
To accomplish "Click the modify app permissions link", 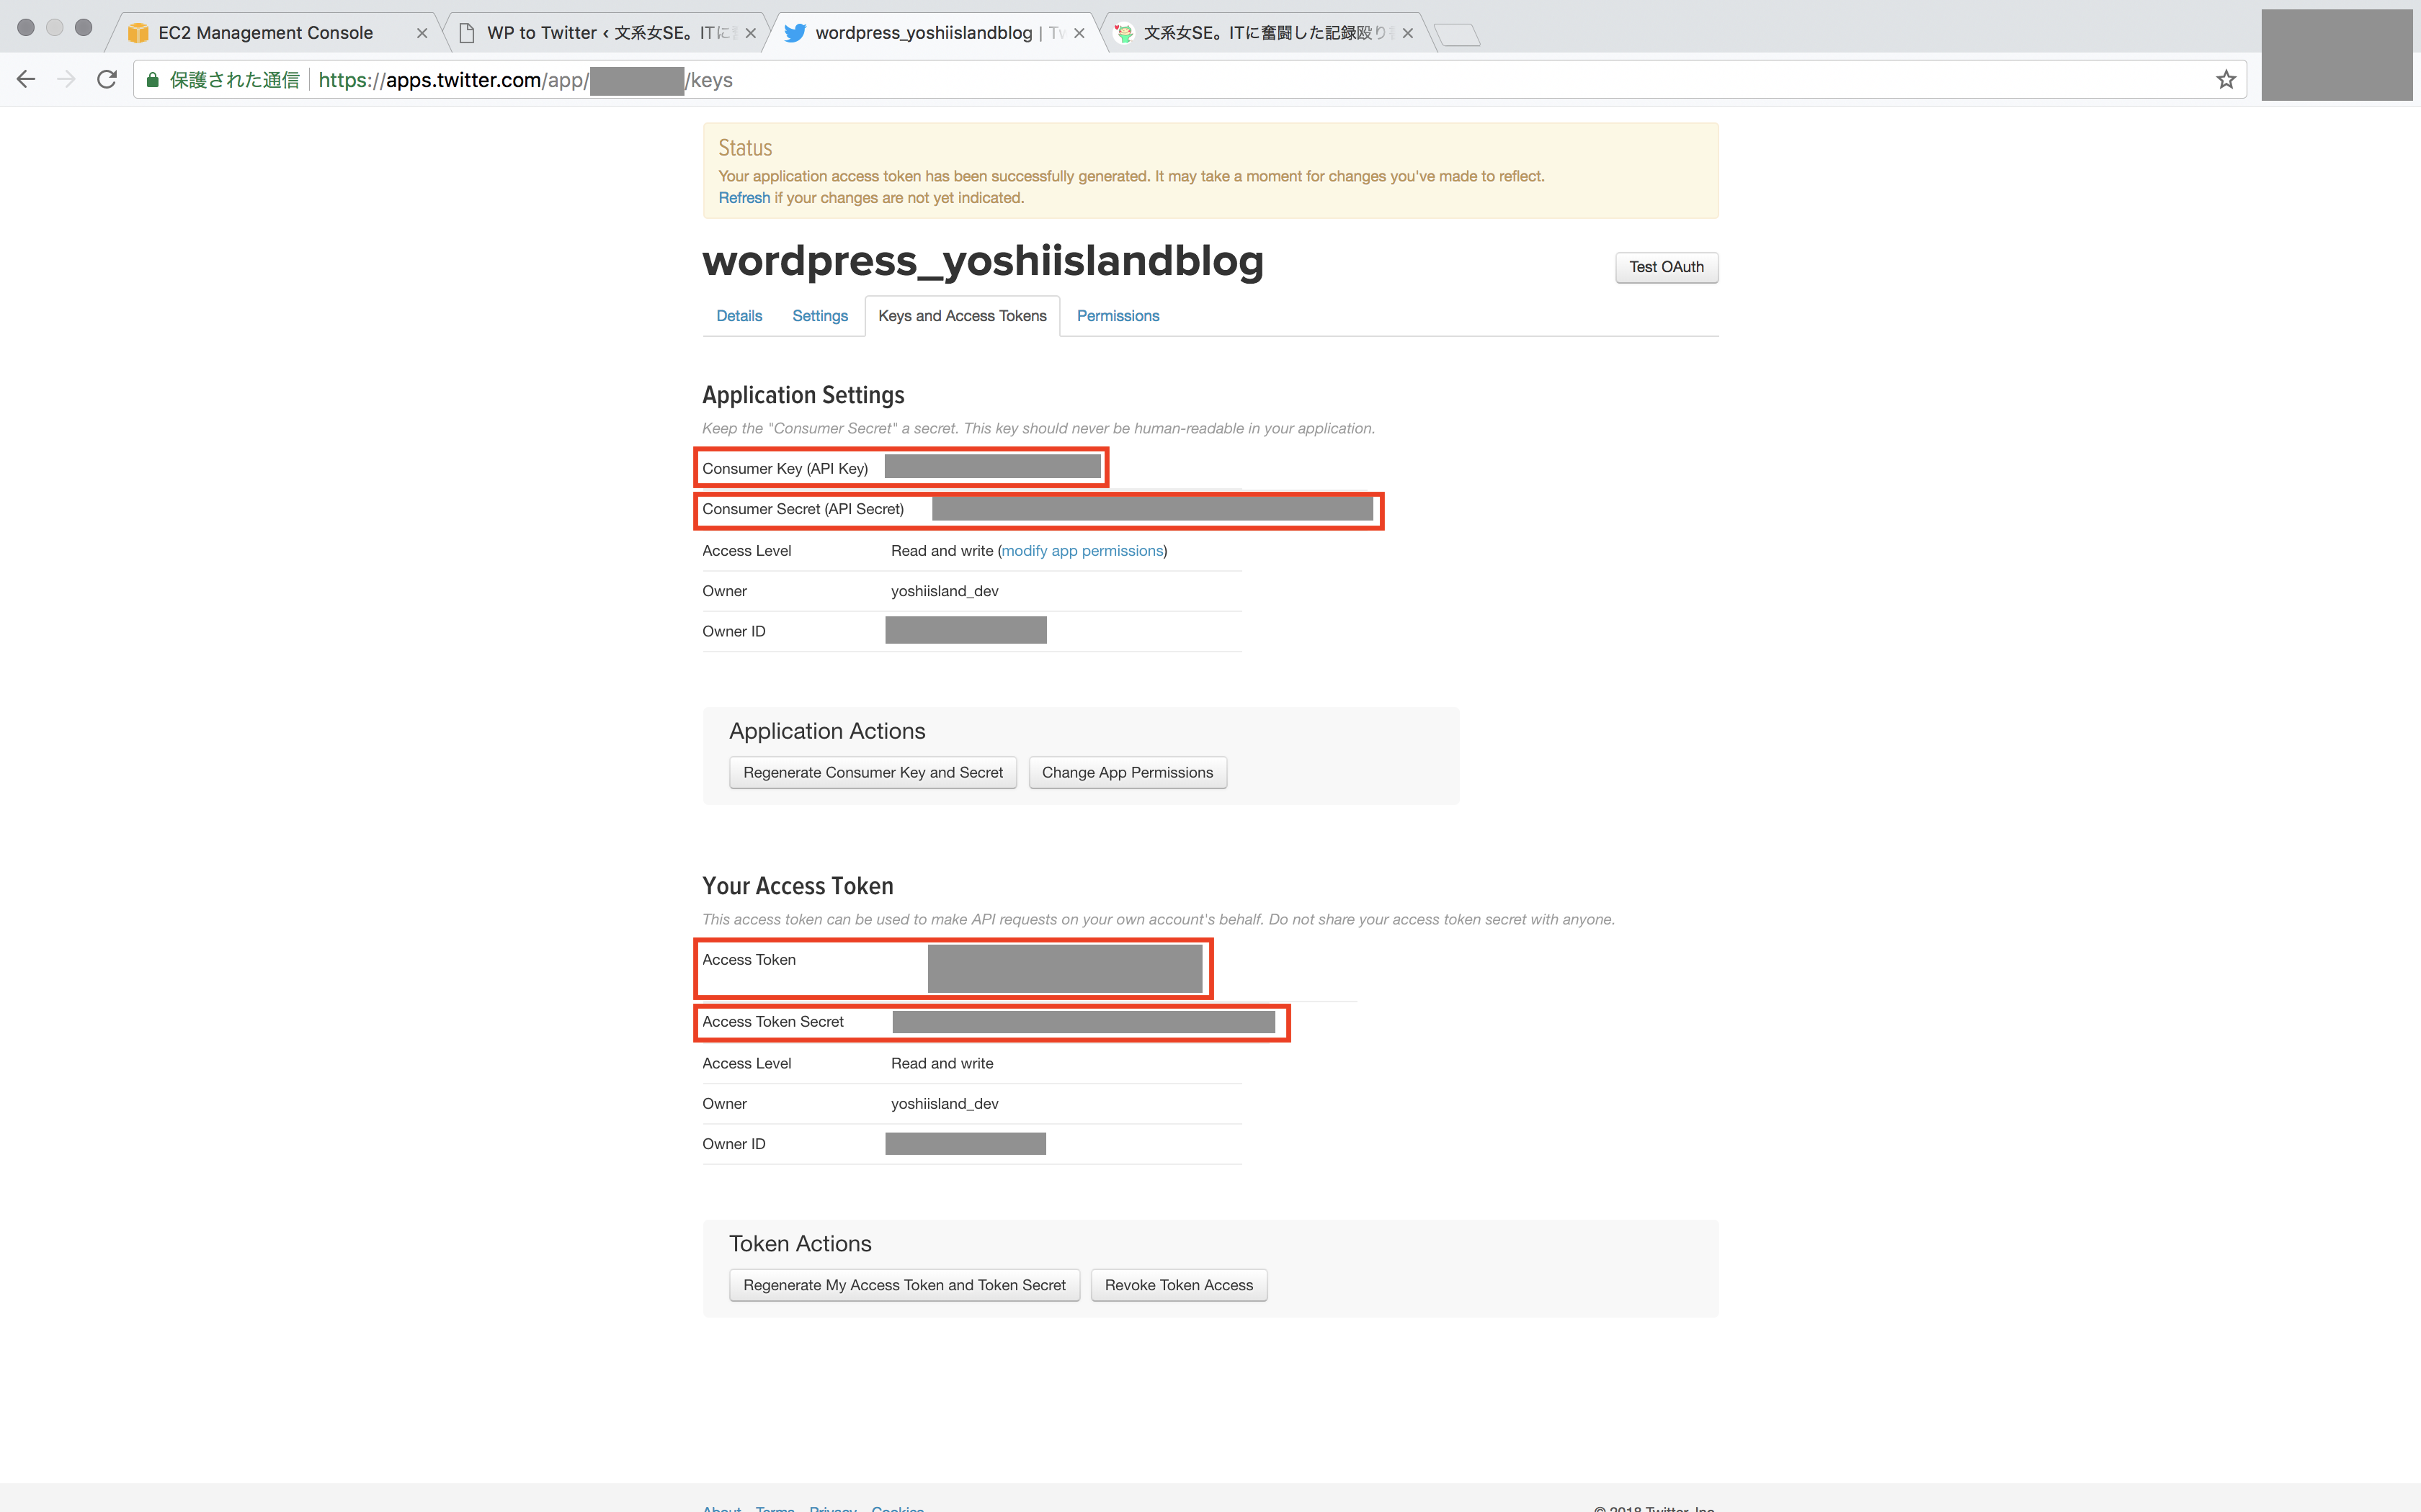I will [x=1082, y=551].
